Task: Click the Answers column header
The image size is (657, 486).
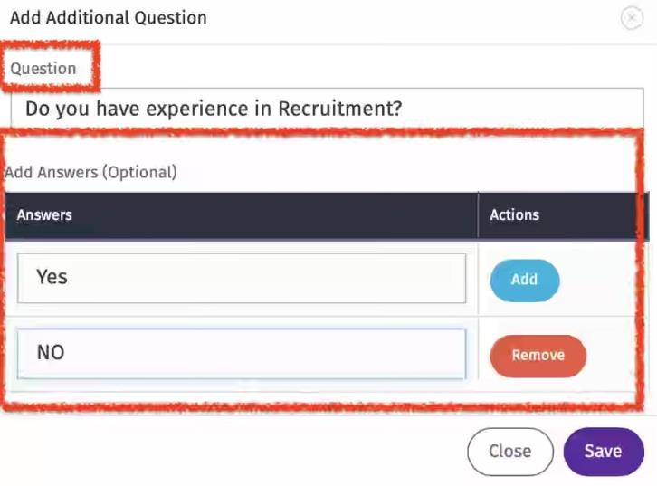Action: [44, 214]
